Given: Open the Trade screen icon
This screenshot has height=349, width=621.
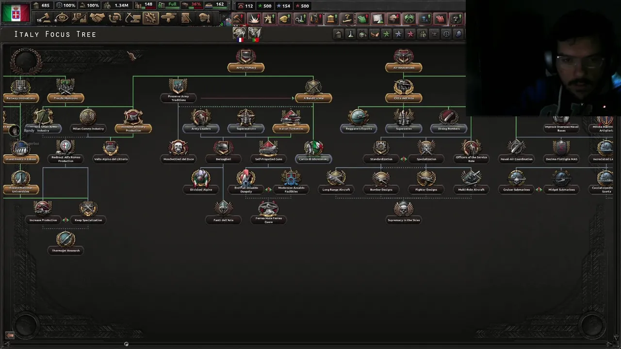Looking at the screenshot, I should pos(115,18).
